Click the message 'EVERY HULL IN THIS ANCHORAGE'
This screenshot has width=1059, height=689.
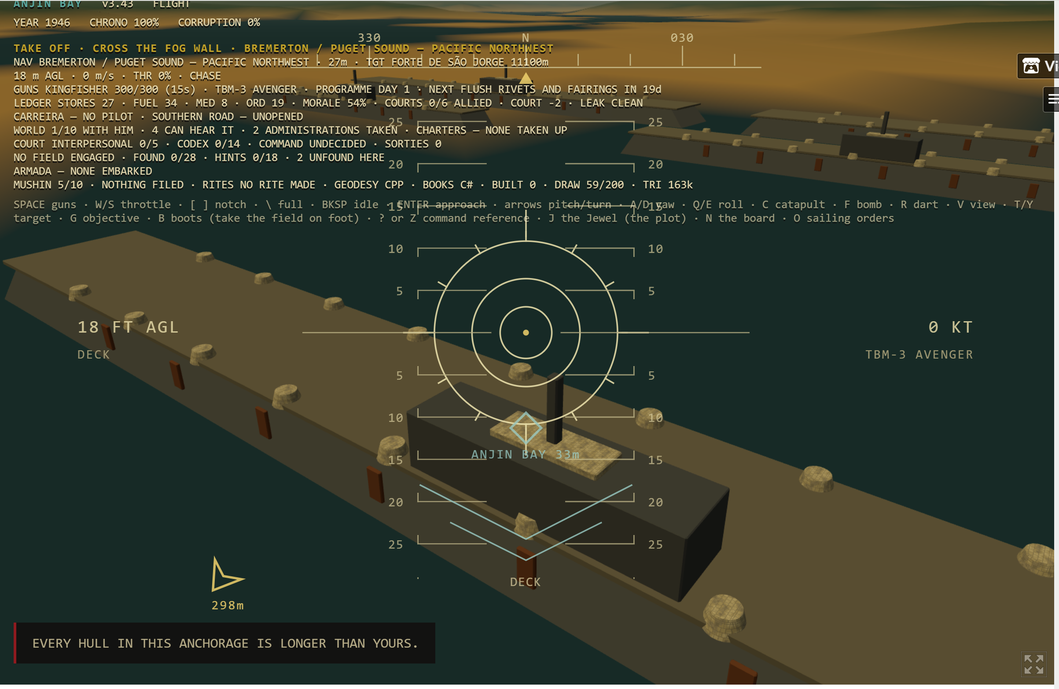(225, 643)
